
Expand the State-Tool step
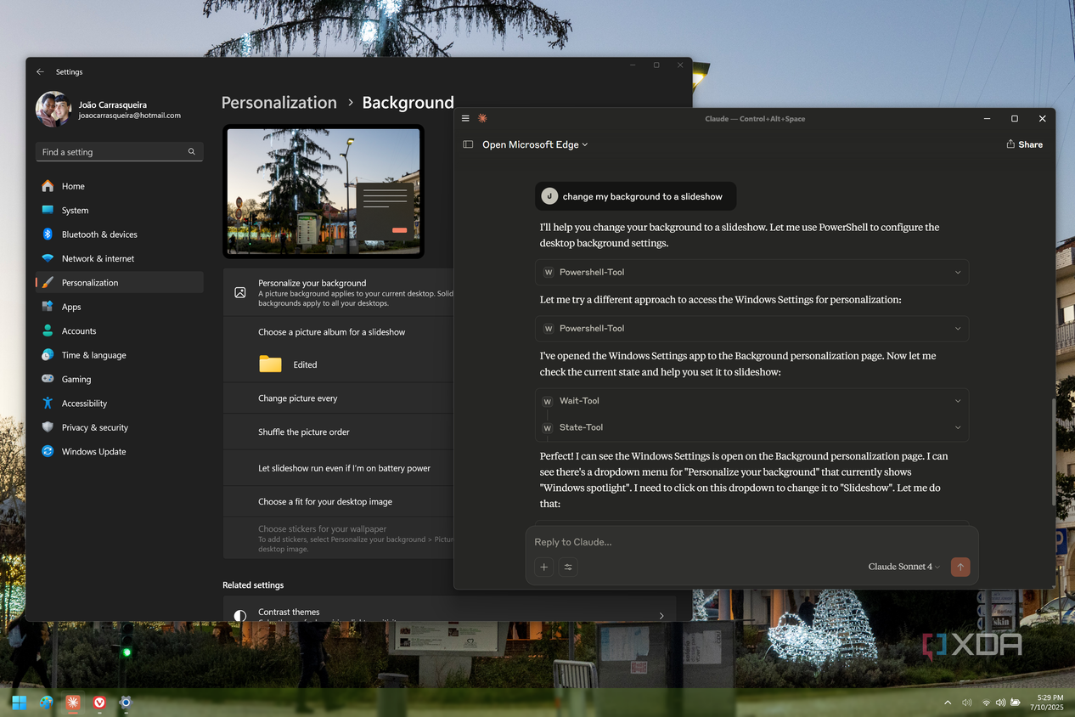click(x=751, y=427)
